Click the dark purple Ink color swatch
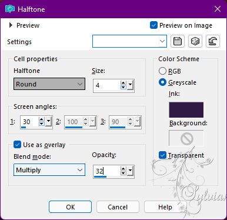The width and height of the screenshot is (227, 220). pyautogui.click(x=186, y=109)
